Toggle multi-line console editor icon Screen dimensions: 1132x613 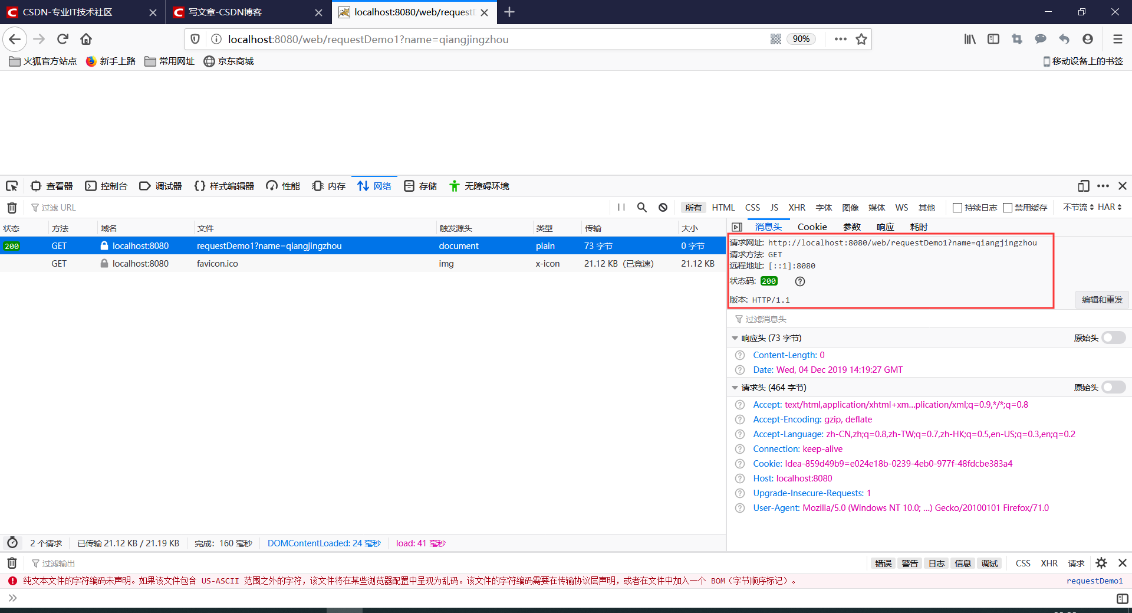(x=1122, y=598)
